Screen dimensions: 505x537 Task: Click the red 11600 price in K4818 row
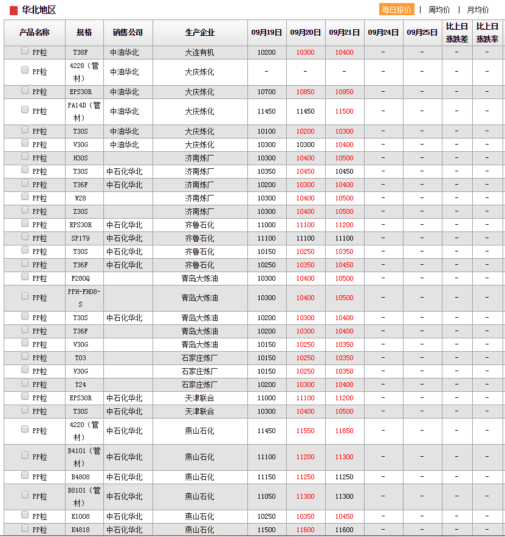pos(305,530)
